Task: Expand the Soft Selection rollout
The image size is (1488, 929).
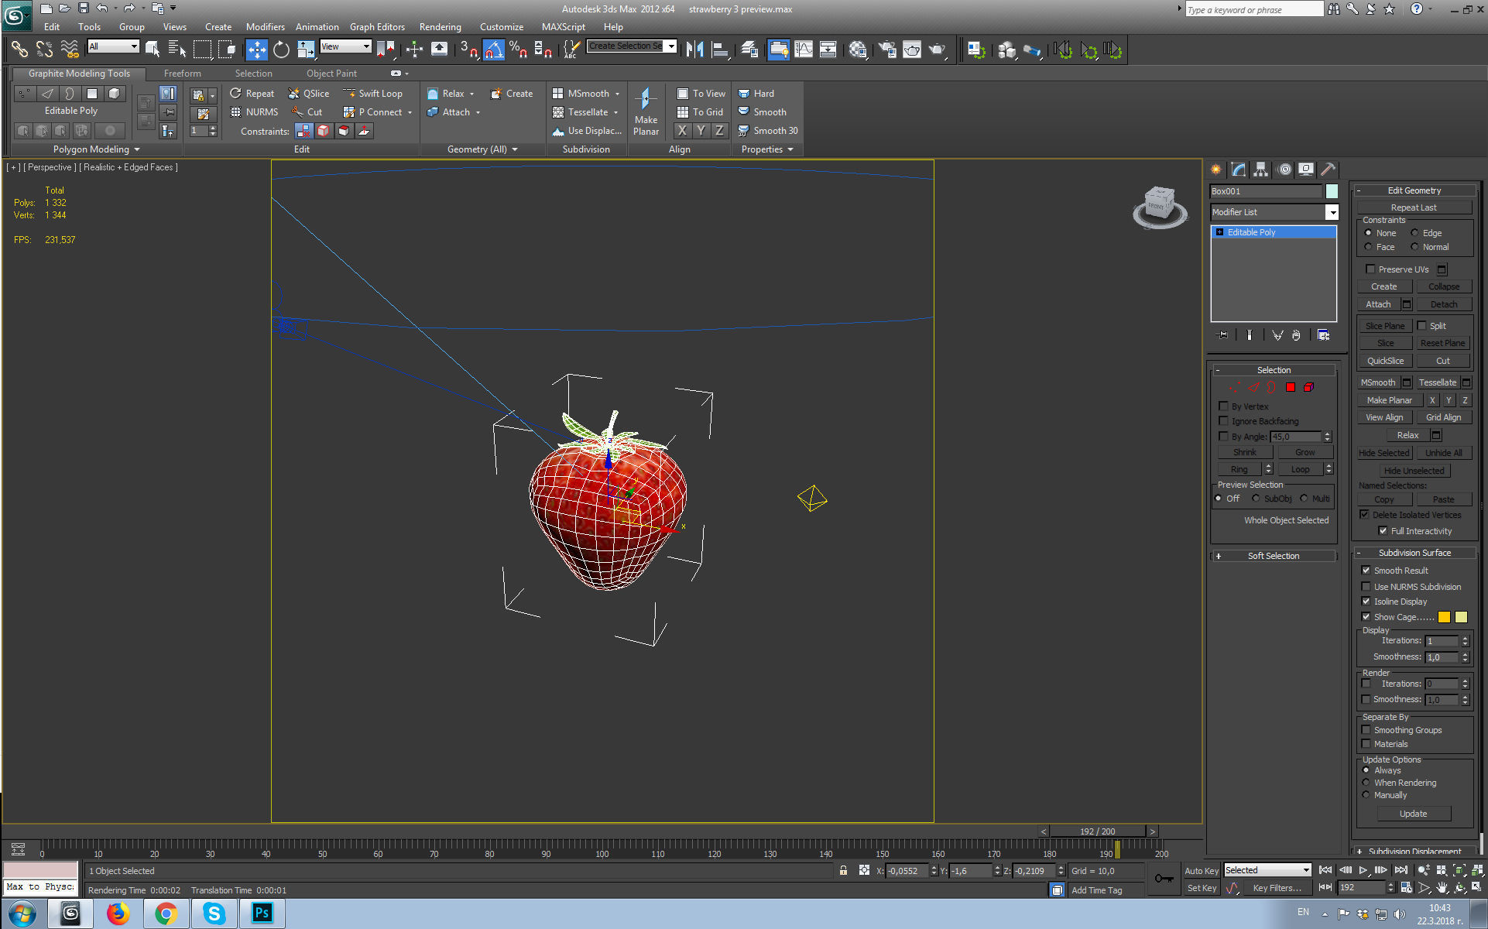Action: point(1273,556)
